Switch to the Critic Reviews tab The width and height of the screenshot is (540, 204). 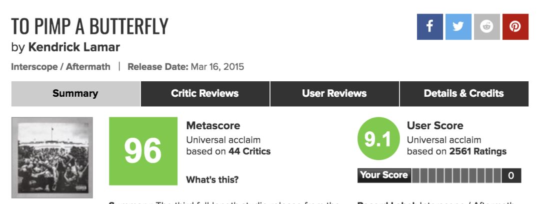click(205, 93)
